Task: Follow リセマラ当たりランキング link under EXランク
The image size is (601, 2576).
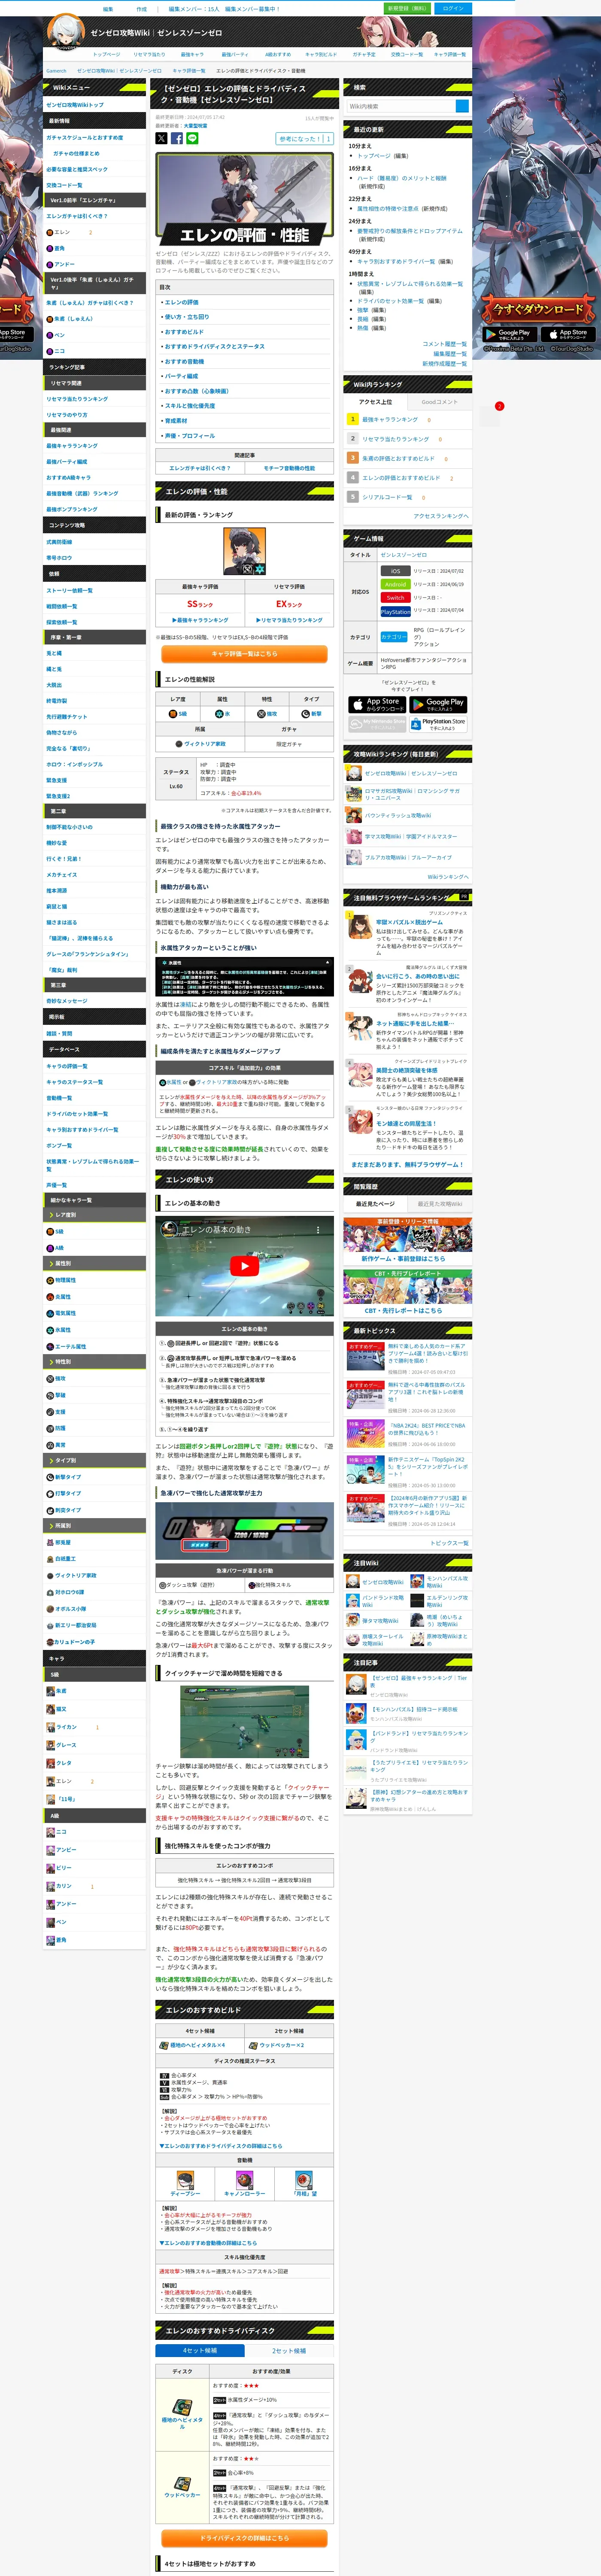Action: [x=289, y=620]
